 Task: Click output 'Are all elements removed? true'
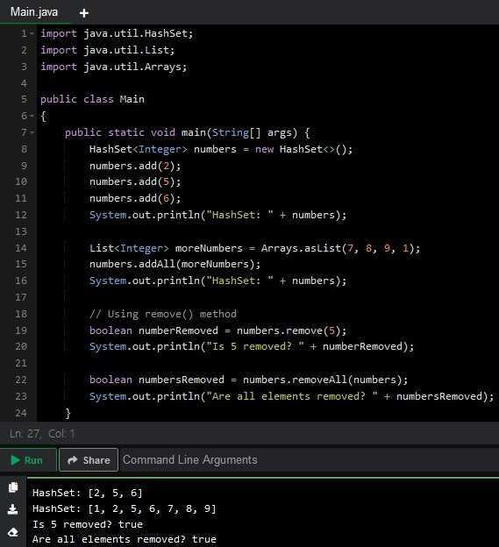(125, 539)
